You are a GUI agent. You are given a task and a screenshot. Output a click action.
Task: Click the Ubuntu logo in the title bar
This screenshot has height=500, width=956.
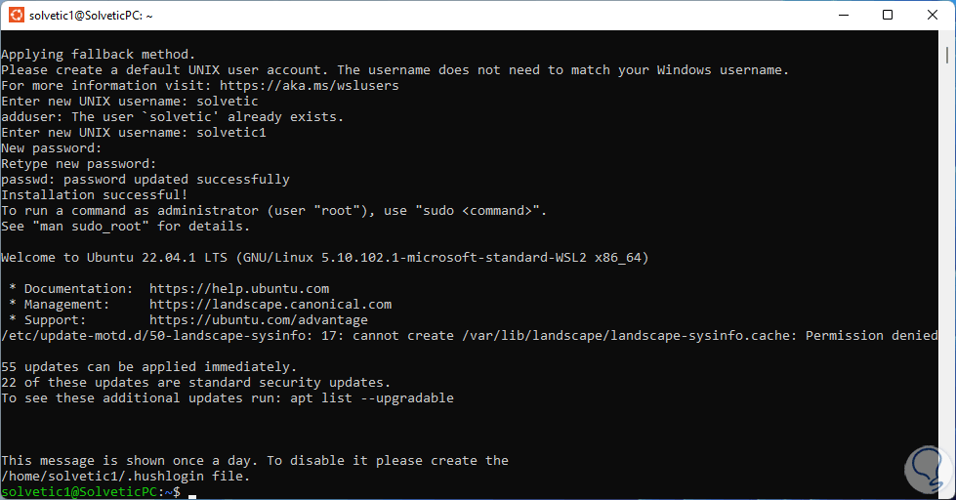point(17,16)
